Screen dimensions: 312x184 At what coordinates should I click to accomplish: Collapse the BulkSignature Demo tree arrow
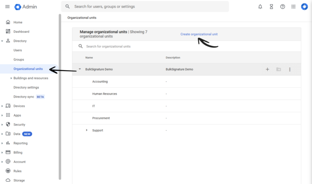coord(80,69)
